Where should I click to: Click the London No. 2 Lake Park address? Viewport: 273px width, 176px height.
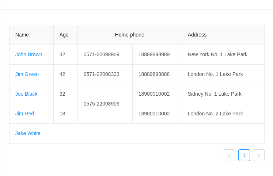[x=215, y=114]
